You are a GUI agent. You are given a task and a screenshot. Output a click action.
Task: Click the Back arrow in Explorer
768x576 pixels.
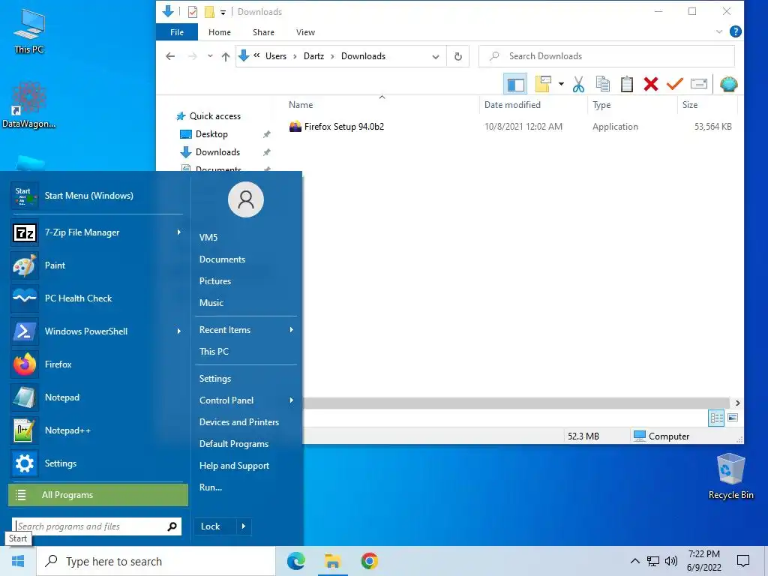(170, 56)
